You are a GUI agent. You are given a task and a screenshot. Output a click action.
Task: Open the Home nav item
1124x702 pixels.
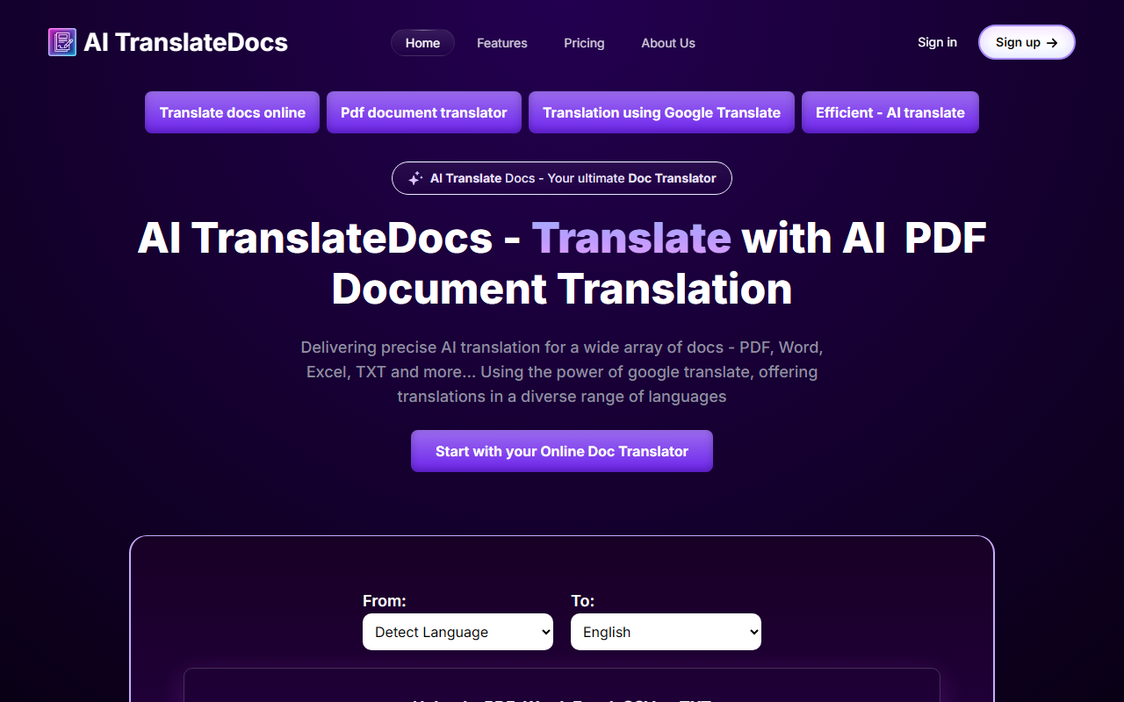coord(422,43)
